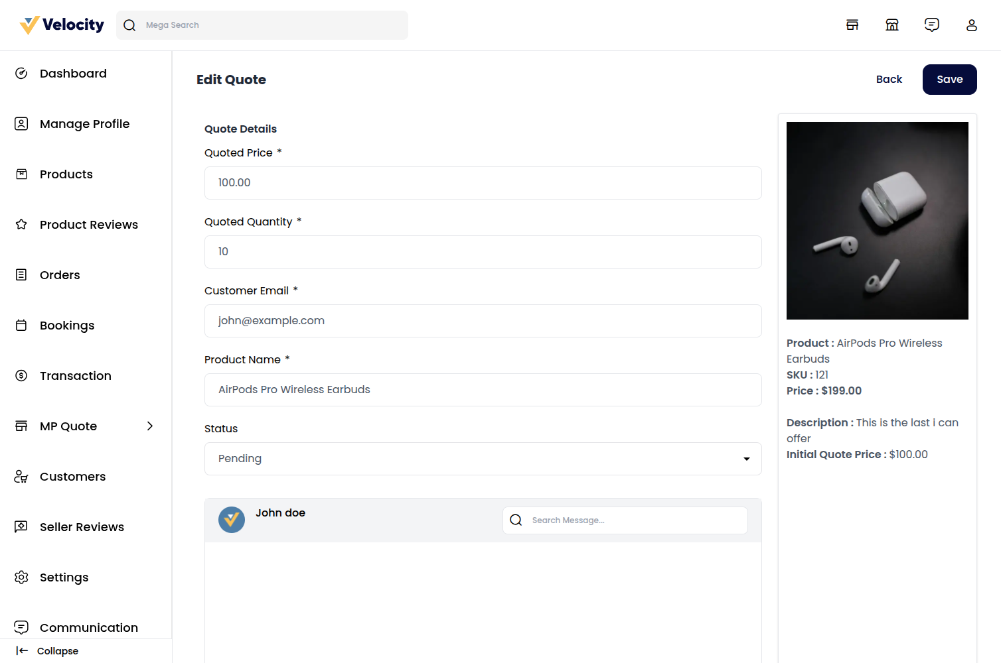This screenshot has width=1001, height=663.
Task: Click the Initial Quote Price $100.00 text
Action: click(x=857, y=455)
